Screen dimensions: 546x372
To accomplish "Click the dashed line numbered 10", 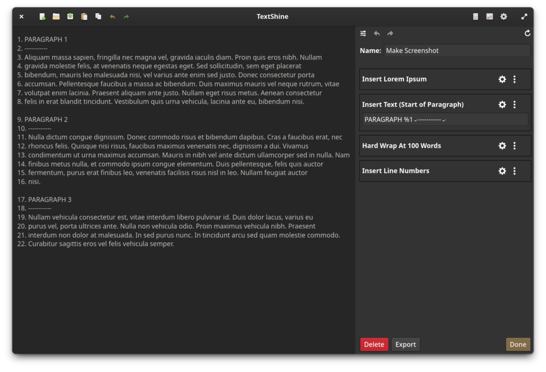I will point(34,129).
